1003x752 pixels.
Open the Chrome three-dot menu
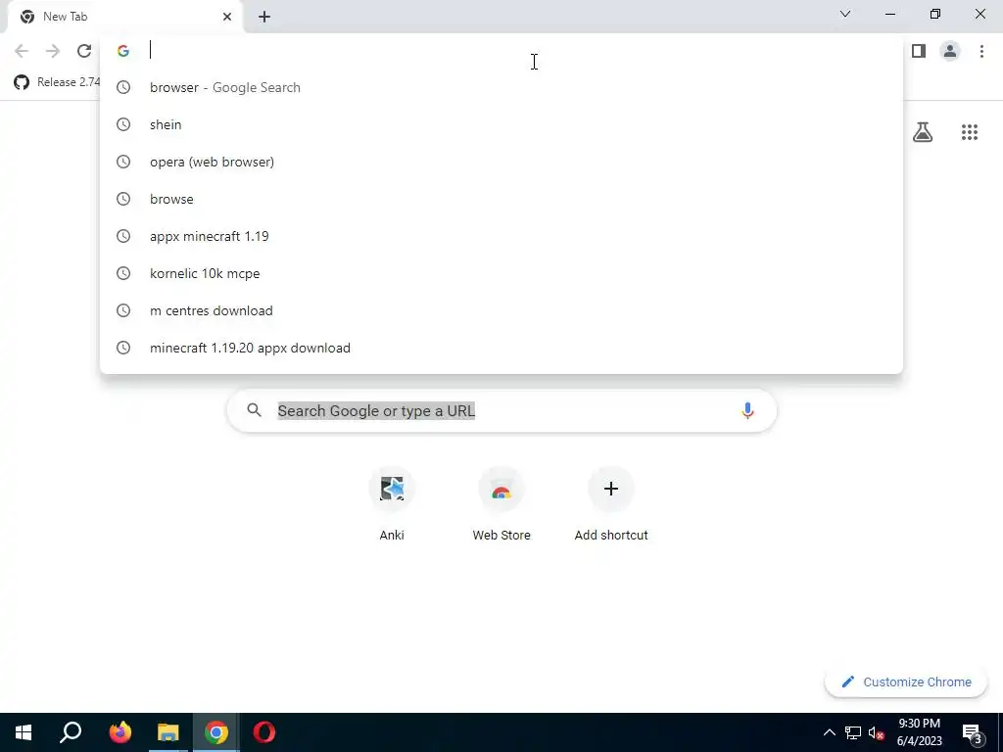(981, 51)
